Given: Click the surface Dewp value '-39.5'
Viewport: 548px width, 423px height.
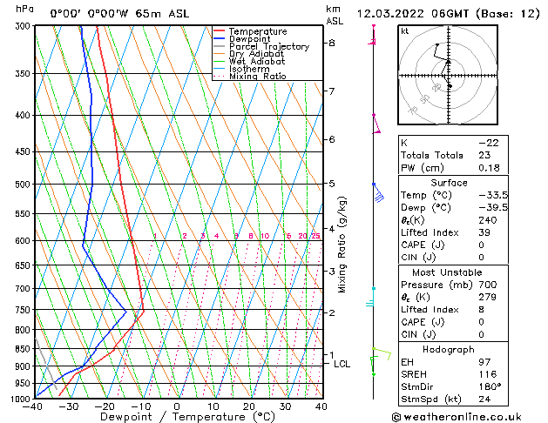Looking at the screenshot, I should click(493, 208).
